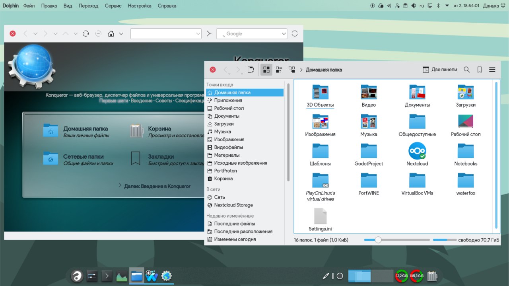Viewport: 509px width, 286px height.
Task: Select the 'Изображения' folder icon
Action: tap(320, 121)
